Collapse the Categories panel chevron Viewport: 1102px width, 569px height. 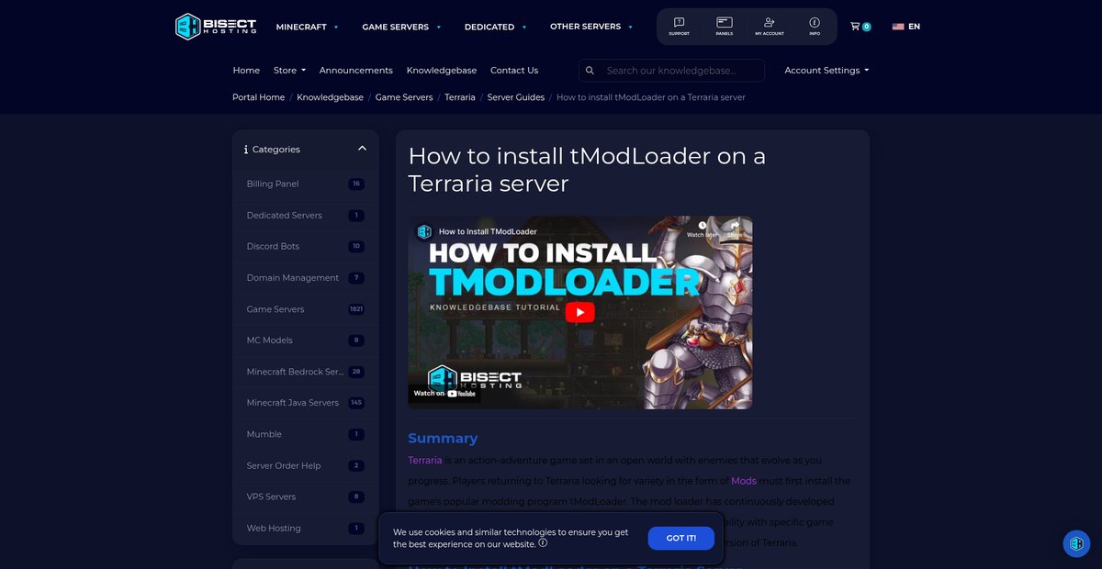362,149
